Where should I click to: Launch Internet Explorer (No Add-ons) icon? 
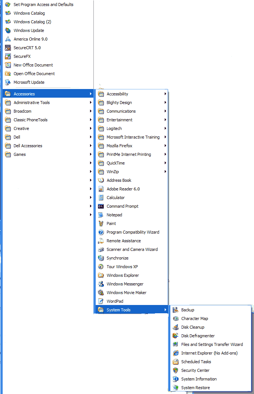tap(176, 353)
